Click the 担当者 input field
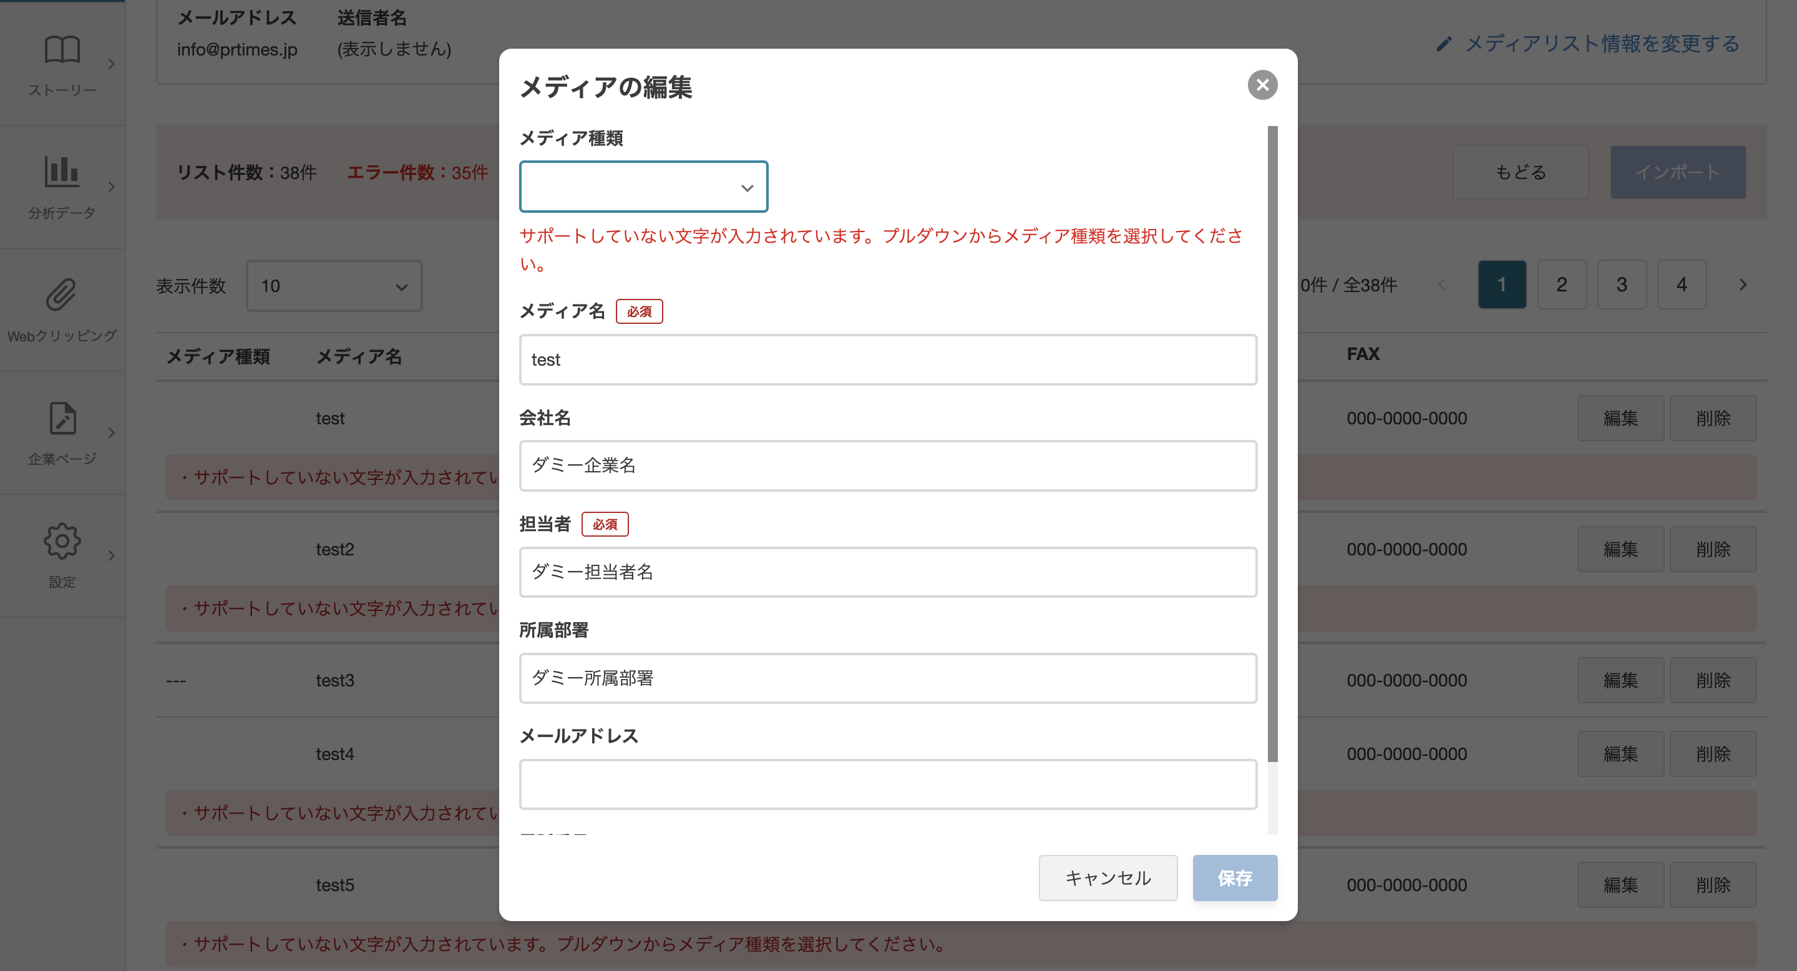Viewport: 1797px width, 971px height. click(888, 572)
